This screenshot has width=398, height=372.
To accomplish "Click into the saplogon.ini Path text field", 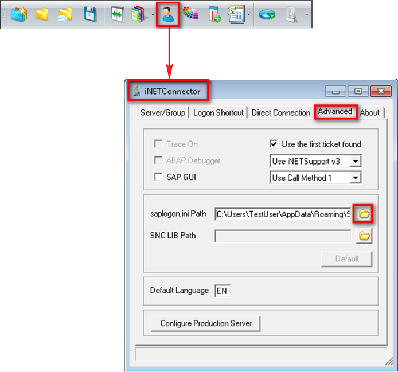I will click(x=282, y=214).
